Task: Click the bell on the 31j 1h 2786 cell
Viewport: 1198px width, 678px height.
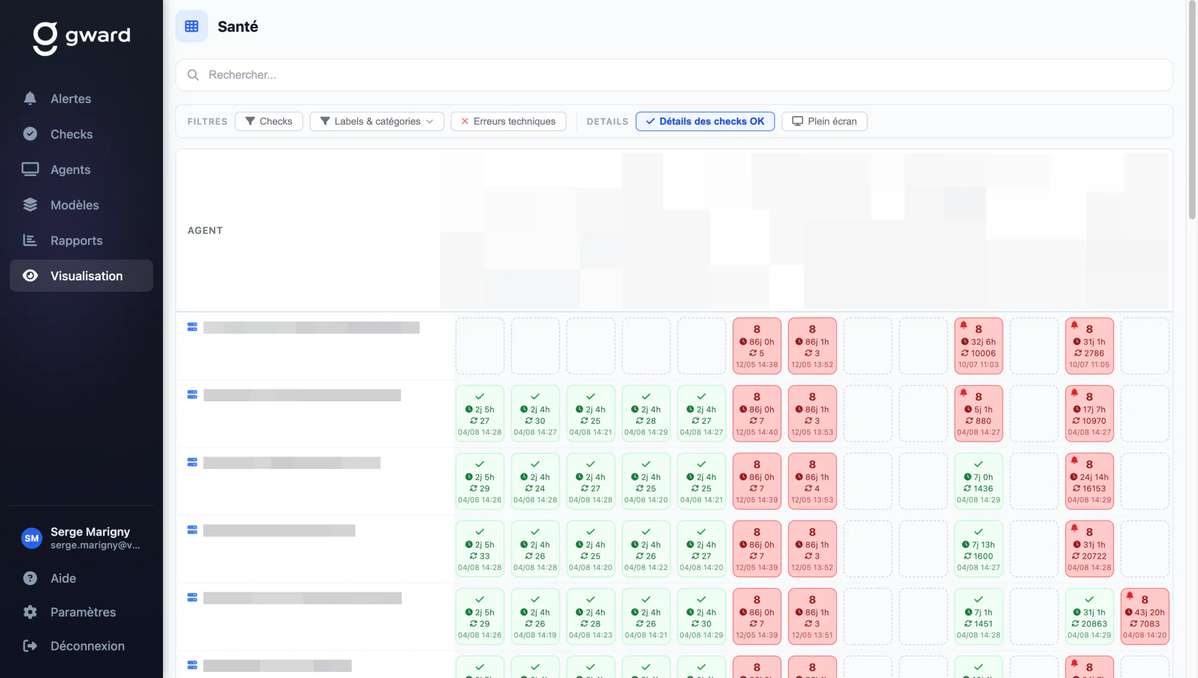Action: (1075, 325)
